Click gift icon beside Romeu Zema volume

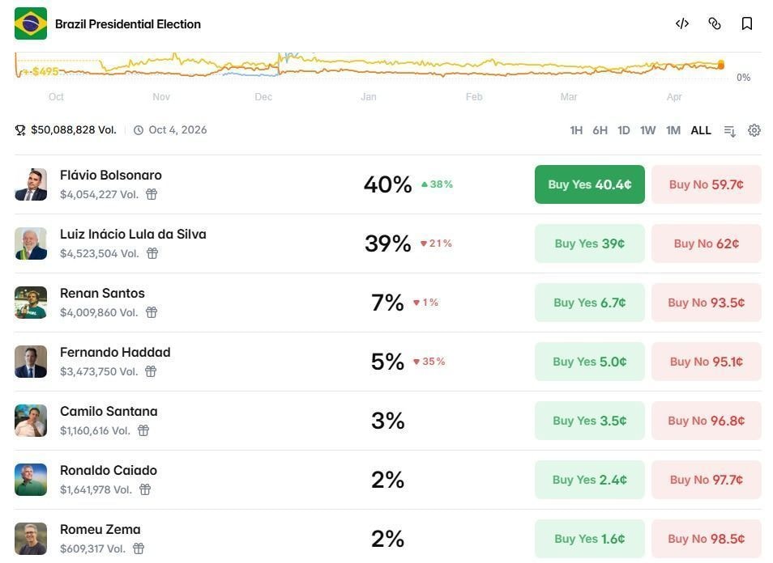(139, 548)
